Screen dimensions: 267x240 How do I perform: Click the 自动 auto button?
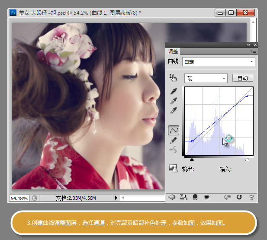pyautogui.click(x=243, y=78)
